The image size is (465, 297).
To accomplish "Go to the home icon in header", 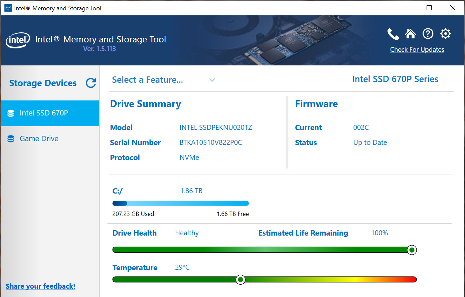I will (x=410, y=34).
